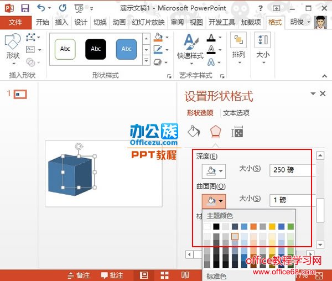The width and height of the screenshot is (332, 281).
Task: Open the Shapes gallery icon
Action: click(13, 41)
